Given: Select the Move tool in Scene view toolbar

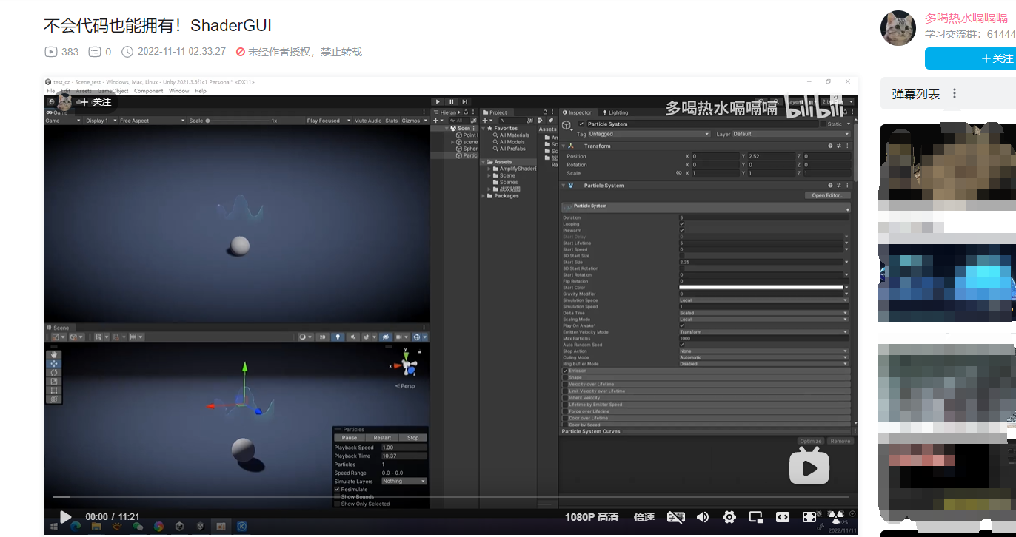Looking at the screenshot, I should (53, 362).
